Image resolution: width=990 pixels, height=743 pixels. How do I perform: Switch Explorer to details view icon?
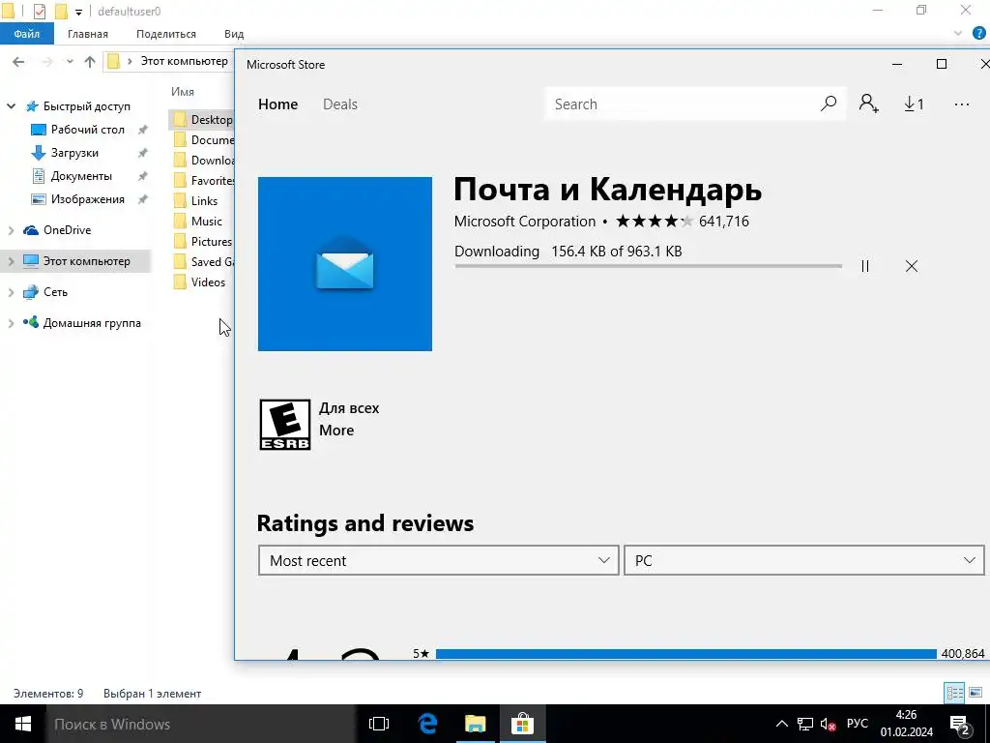pyautogui.click(x=954, y=693)
